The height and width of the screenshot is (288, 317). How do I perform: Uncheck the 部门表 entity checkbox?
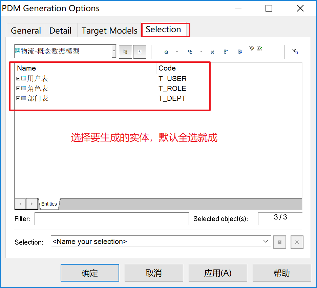coord(18,98)
